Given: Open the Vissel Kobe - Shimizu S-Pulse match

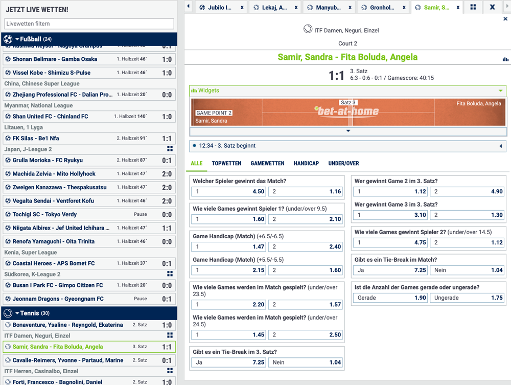Looking at the screenshot, I should pos(89,73).
